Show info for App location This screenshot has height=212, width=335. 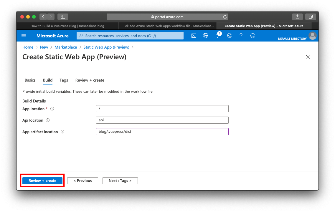point(52,109)
